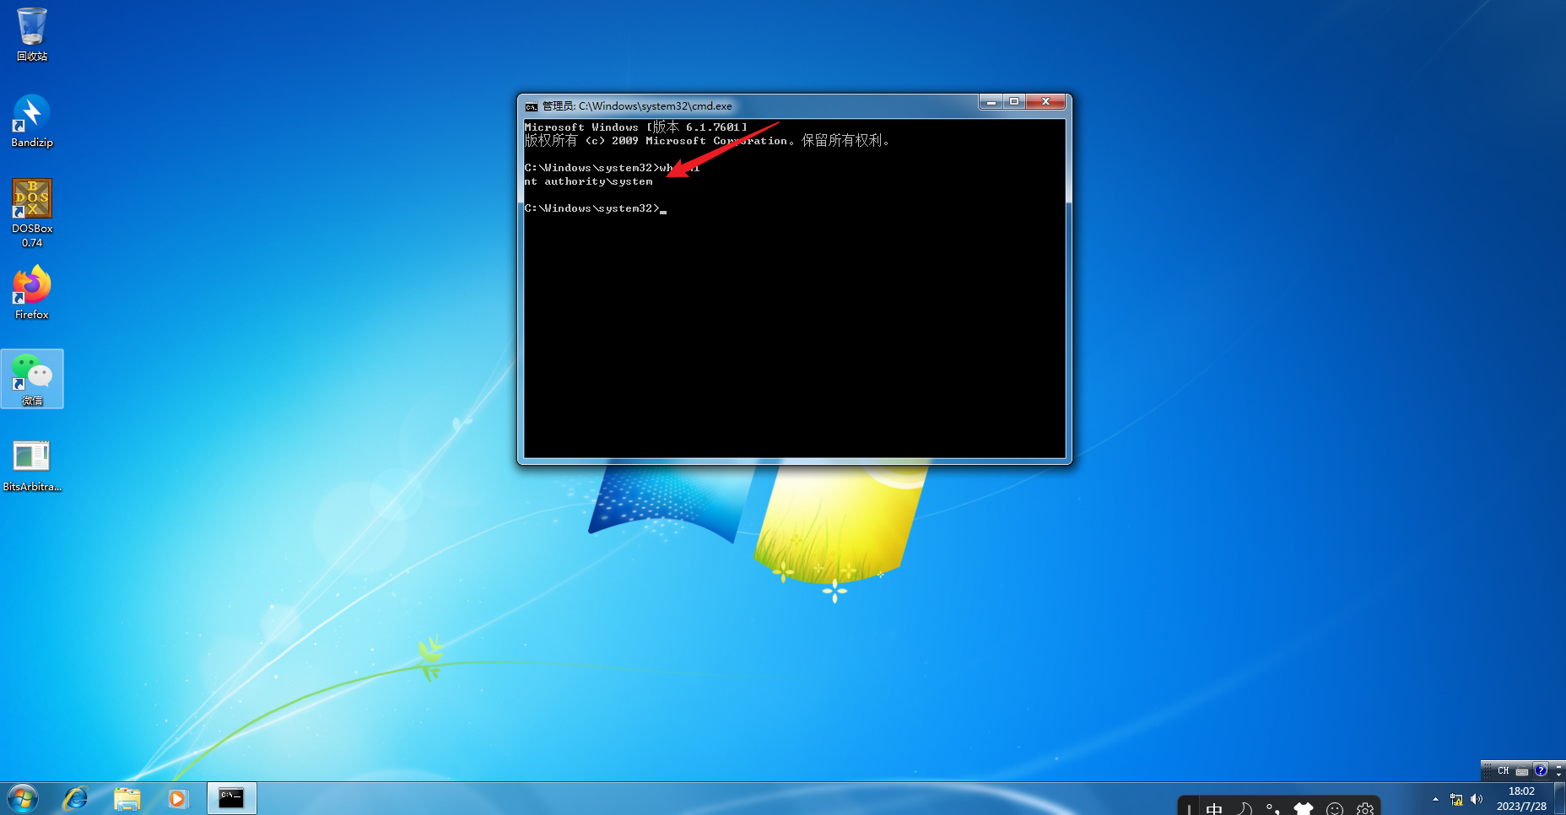
Task: Open Windows Explorer from the taskbar
Action: 127,797
